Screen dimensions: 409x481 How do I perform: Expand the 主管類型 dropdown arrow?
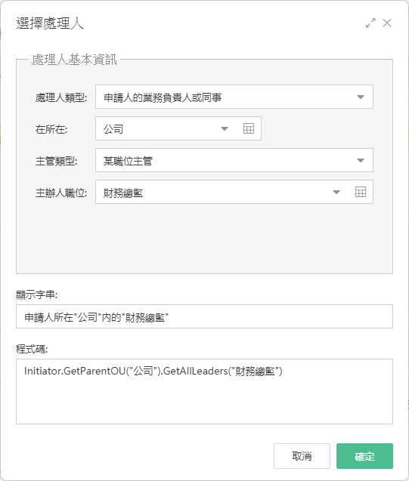click(x=361, y=160)
